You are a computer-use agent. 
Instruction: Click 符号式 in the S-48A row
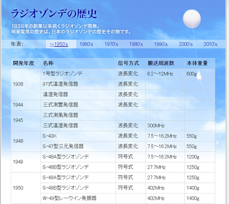click(x=125, y=157)
